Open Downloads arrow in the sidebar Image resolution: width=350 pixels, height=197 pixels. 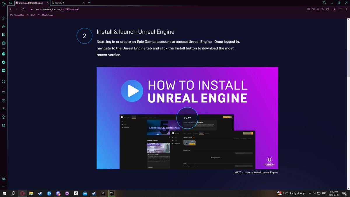[x=3, y=109]
